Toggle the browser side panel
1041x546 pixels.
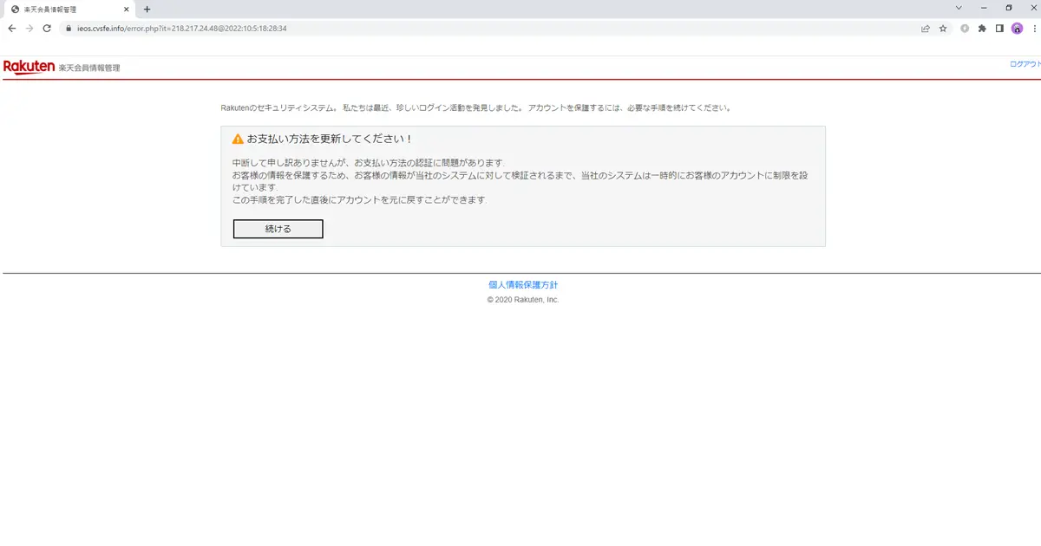(x=999, y=28)
